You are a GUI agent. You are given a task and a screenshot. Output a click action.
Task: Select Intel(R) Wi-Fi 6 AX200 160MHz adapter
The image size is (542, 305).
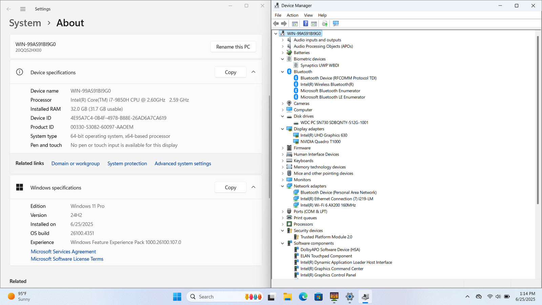click(x=328, y=205)
